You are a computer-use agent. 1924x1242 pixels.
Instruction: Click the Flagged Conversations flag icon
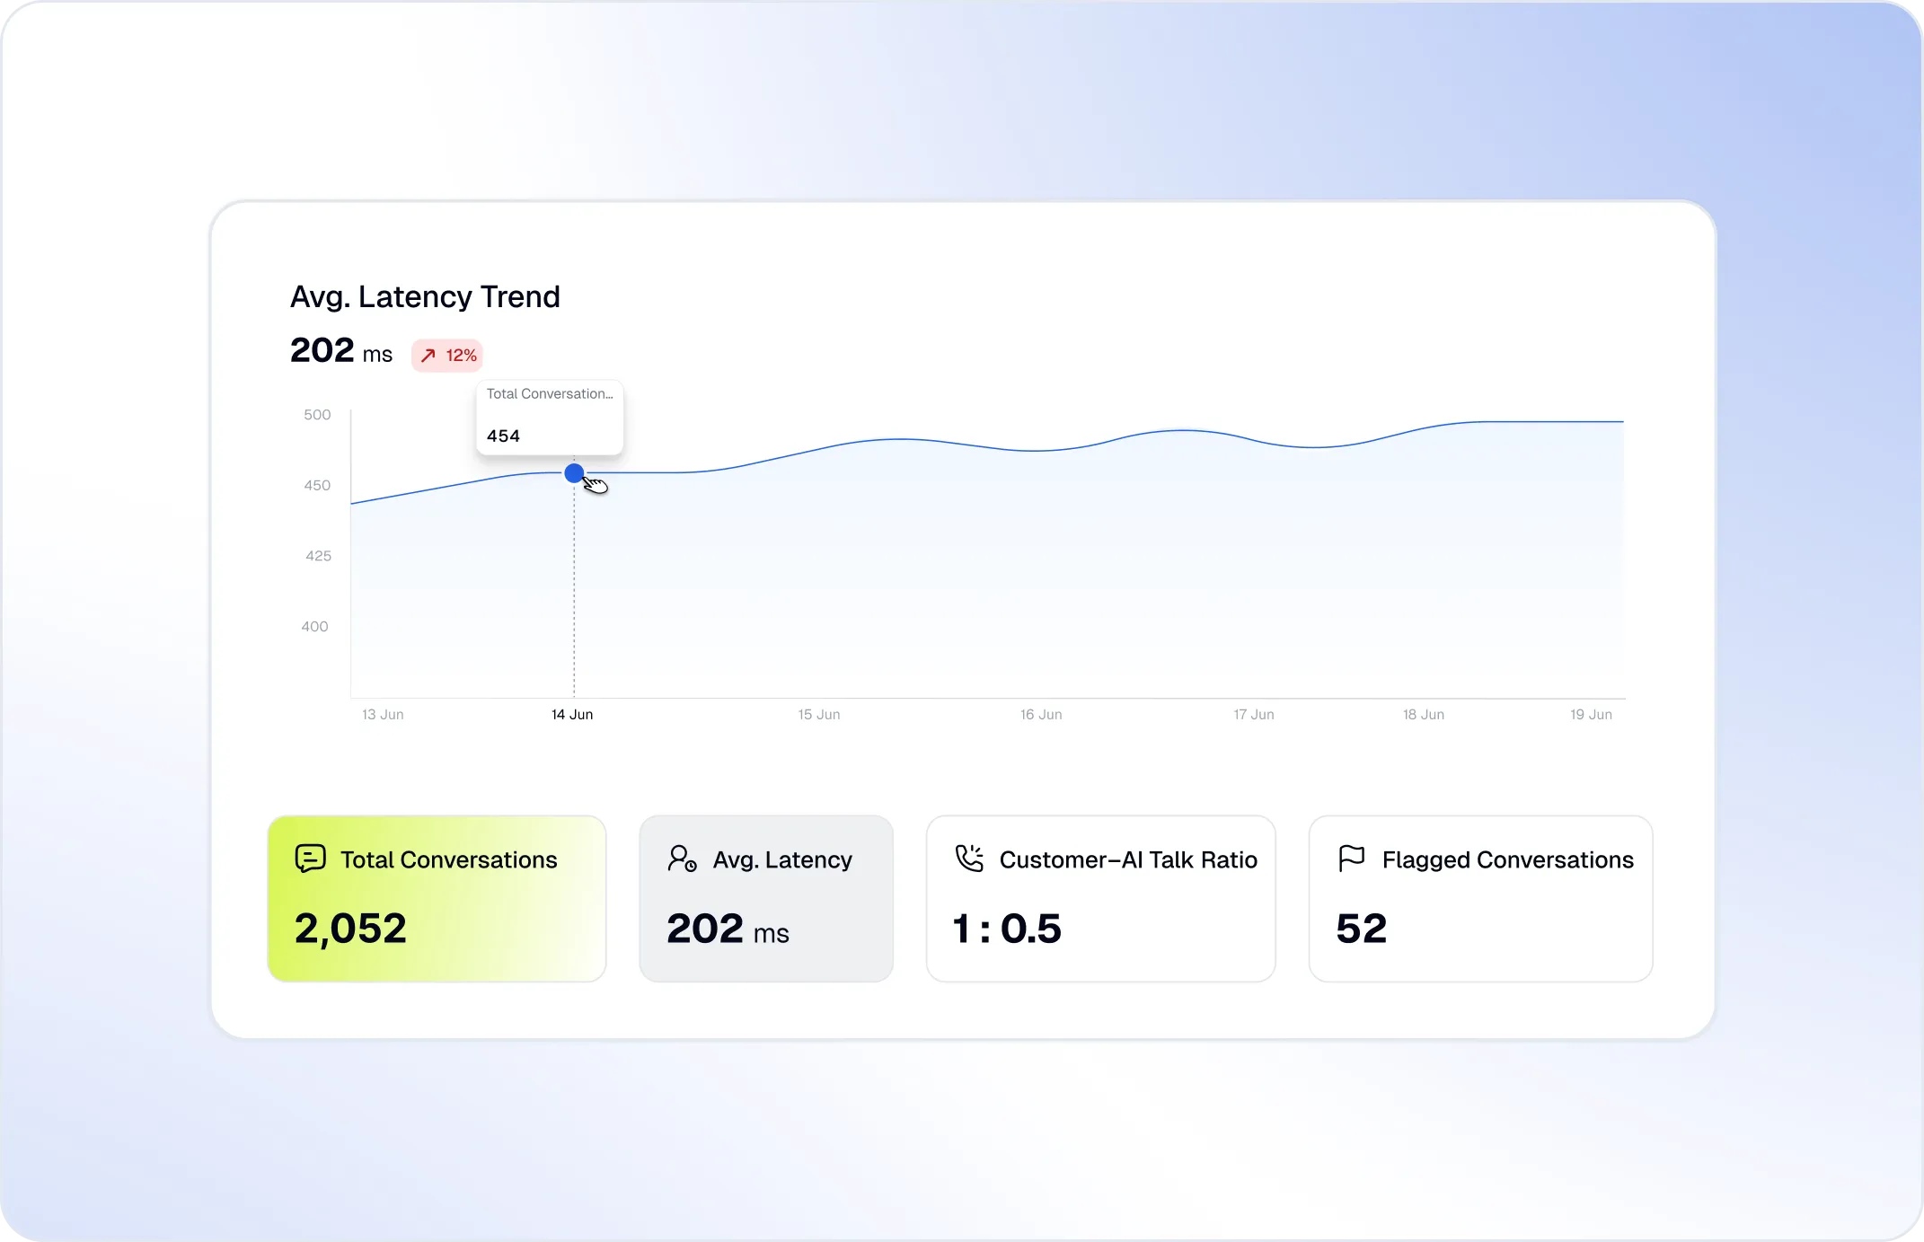coord(1351,859)
